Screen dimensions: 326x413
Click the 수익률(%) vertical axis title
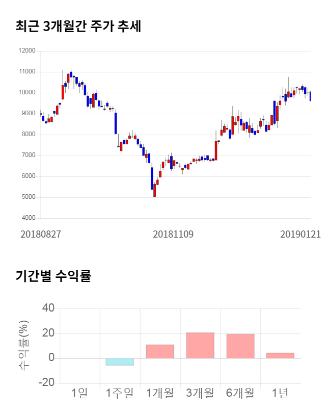click(24, 345)
